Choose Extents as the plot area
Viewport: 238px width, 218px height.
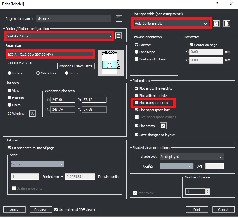tap(9, 98)
